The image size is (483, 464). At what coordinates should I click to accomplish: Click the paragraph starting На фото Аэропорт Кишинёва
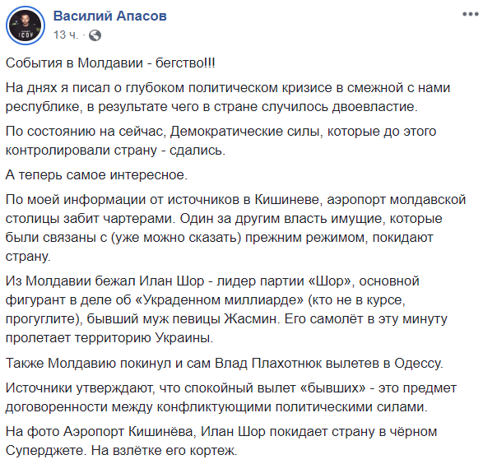point(221,441)
